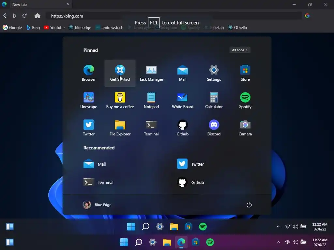
Task: Click the outer taskbar volume icon
Action: coord(295,242)
